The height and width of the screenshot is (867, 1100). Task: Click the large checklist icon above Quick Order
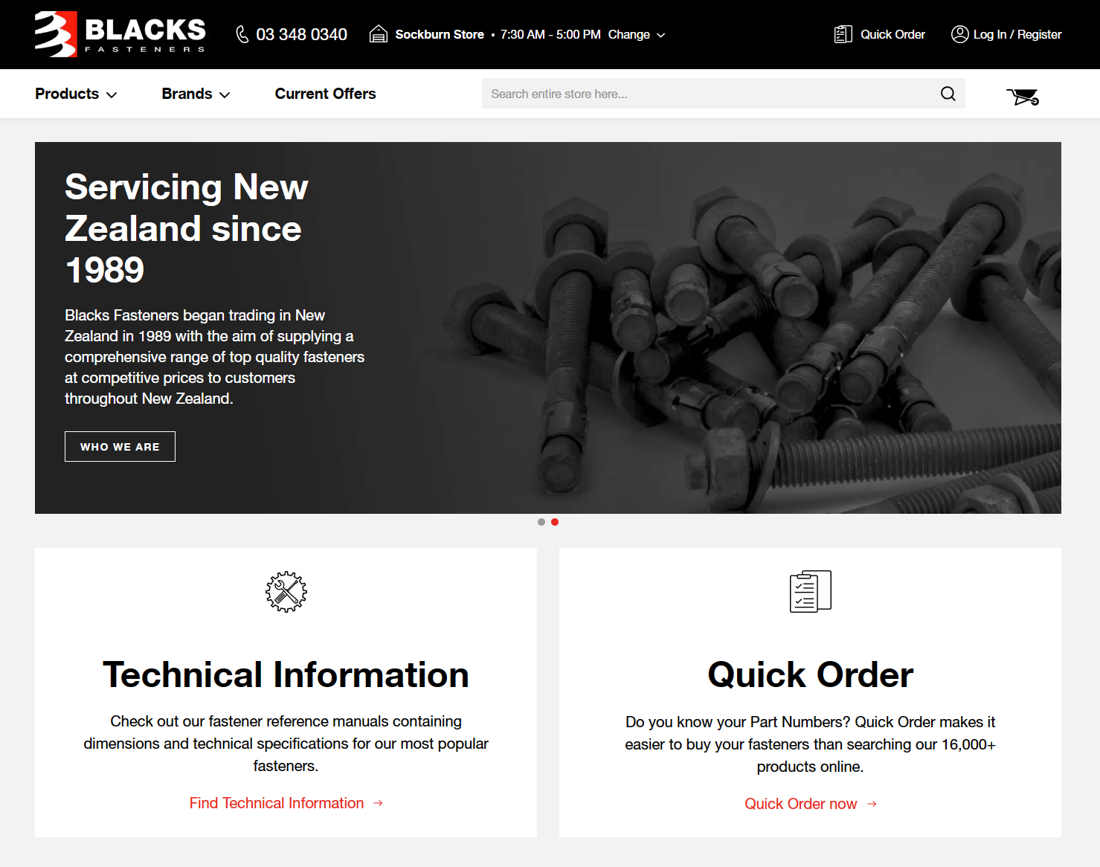(810, 592)
